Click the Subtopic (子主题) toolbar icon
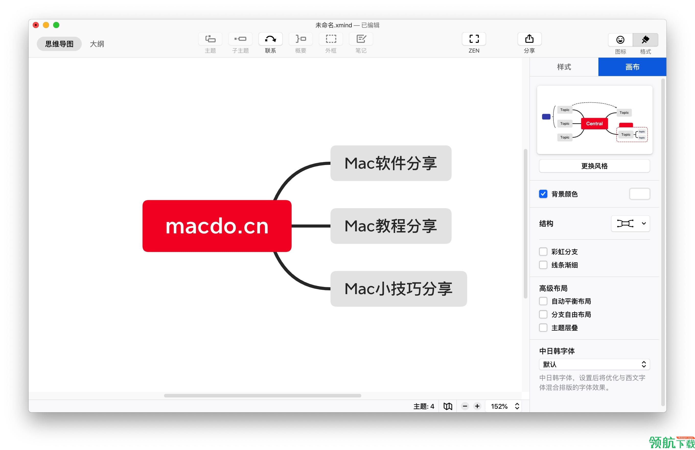Screen dimensions: 695x450 pos(240,39)
